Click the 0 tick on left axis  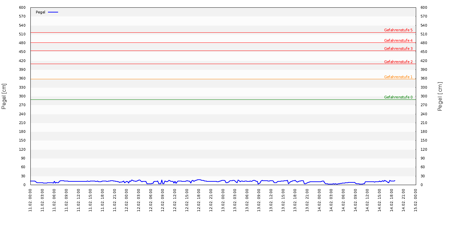click(24, 185)
